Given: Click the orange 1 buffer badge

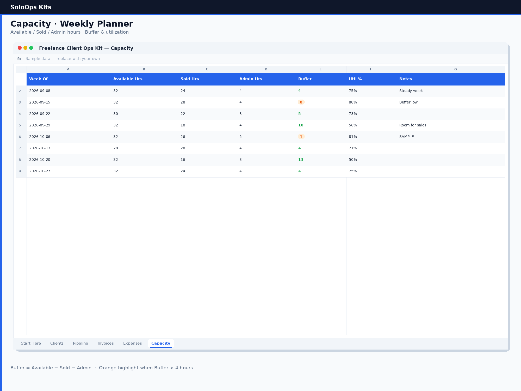Looking at the screenshot, I should pos(301,137).
